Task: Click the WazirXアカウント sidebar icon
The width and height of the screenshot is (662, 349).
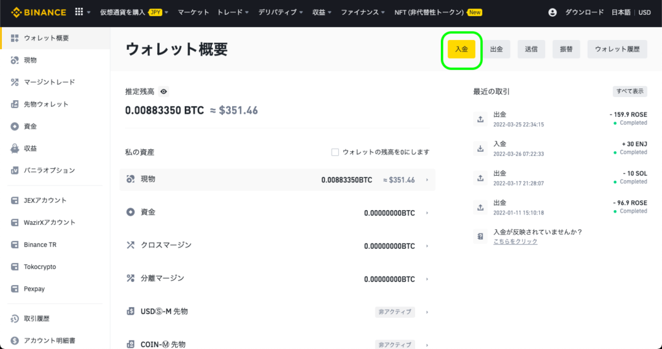Action: [15, 222]
